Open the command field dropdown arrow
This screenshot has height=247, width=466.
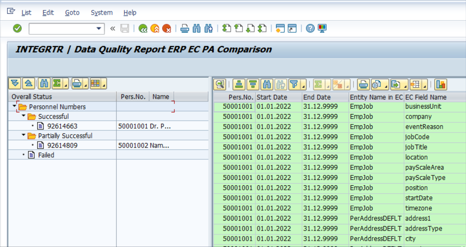pos(98,29)
